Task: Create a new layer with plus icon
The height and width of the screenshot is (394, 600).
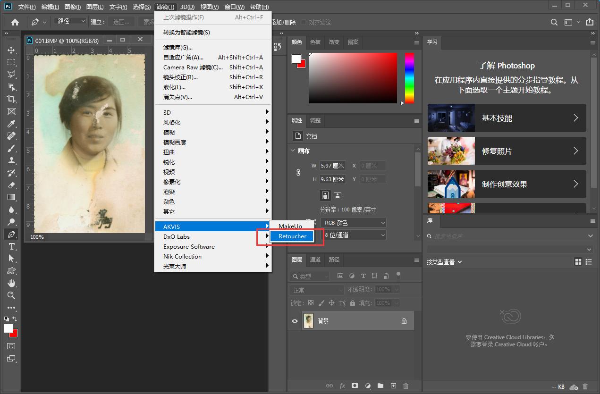Action: 393,386
